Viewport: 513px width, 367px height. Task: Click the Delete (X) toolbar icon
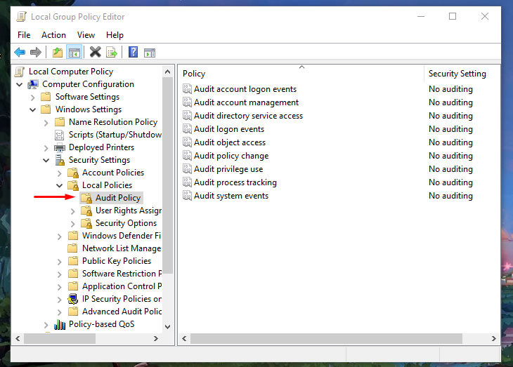pos(95,53)
